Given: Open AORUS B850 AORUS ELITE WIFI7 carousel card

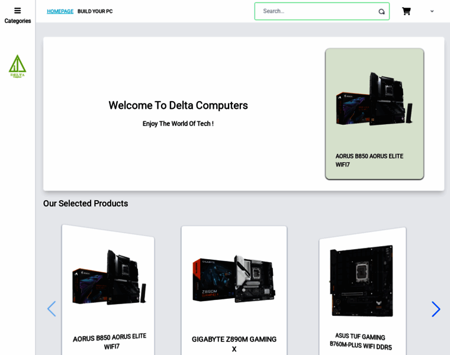Looking at the screenshot, I should [108, 290].
